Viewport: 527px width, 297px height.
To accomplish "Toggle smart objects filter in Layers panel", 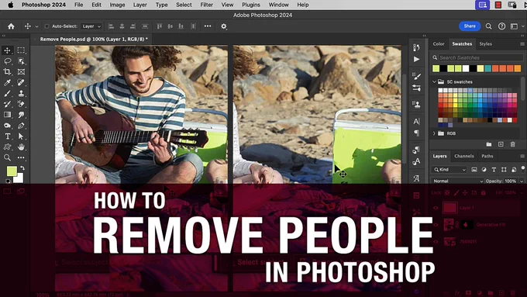I will coord(514,170).
